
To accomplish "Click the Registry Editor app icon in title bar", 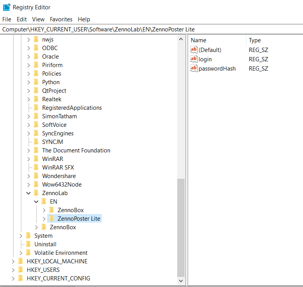I will pyautogui.click(x=7, y=7).
